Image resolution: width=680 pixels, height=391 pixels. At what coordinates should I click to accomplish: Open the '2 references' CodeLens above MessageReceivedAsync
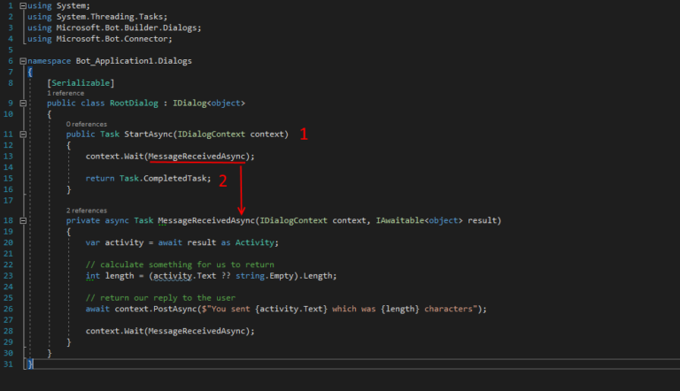click(86, 210)
